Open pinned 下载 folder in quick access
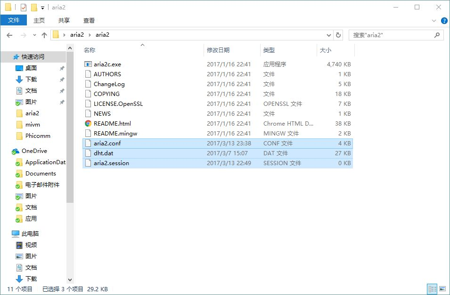This screenshot has width=450, height=295. (26, 80)
